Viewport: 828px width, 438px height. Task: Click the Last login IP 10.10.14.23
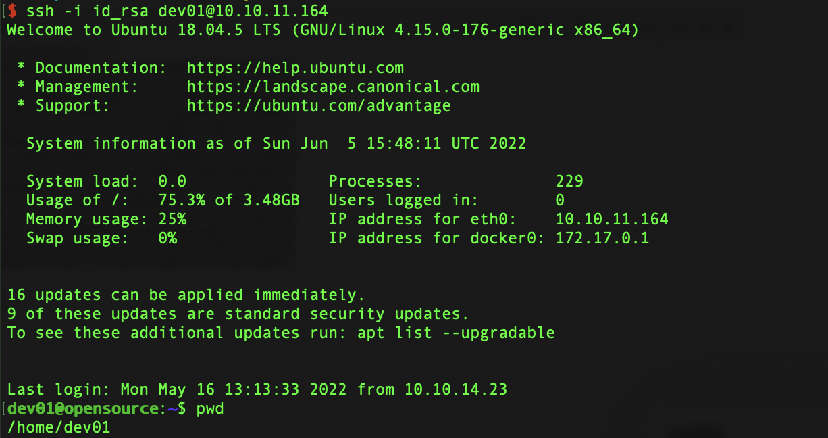coord(456,389)
